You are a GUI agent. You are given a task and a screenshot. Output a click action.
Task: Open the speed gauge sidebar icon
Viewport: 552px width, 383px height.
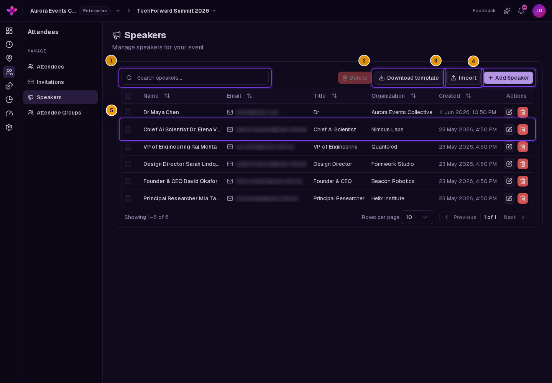tap(9, 113)
